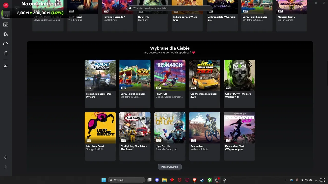Click the 'REMATCH' title text
The width and height of the screenshot is (328, 184).
[x=161, y=94]
